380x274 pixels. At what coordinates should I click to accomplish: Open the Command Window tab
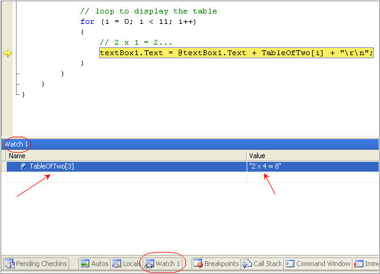point(318,264)
